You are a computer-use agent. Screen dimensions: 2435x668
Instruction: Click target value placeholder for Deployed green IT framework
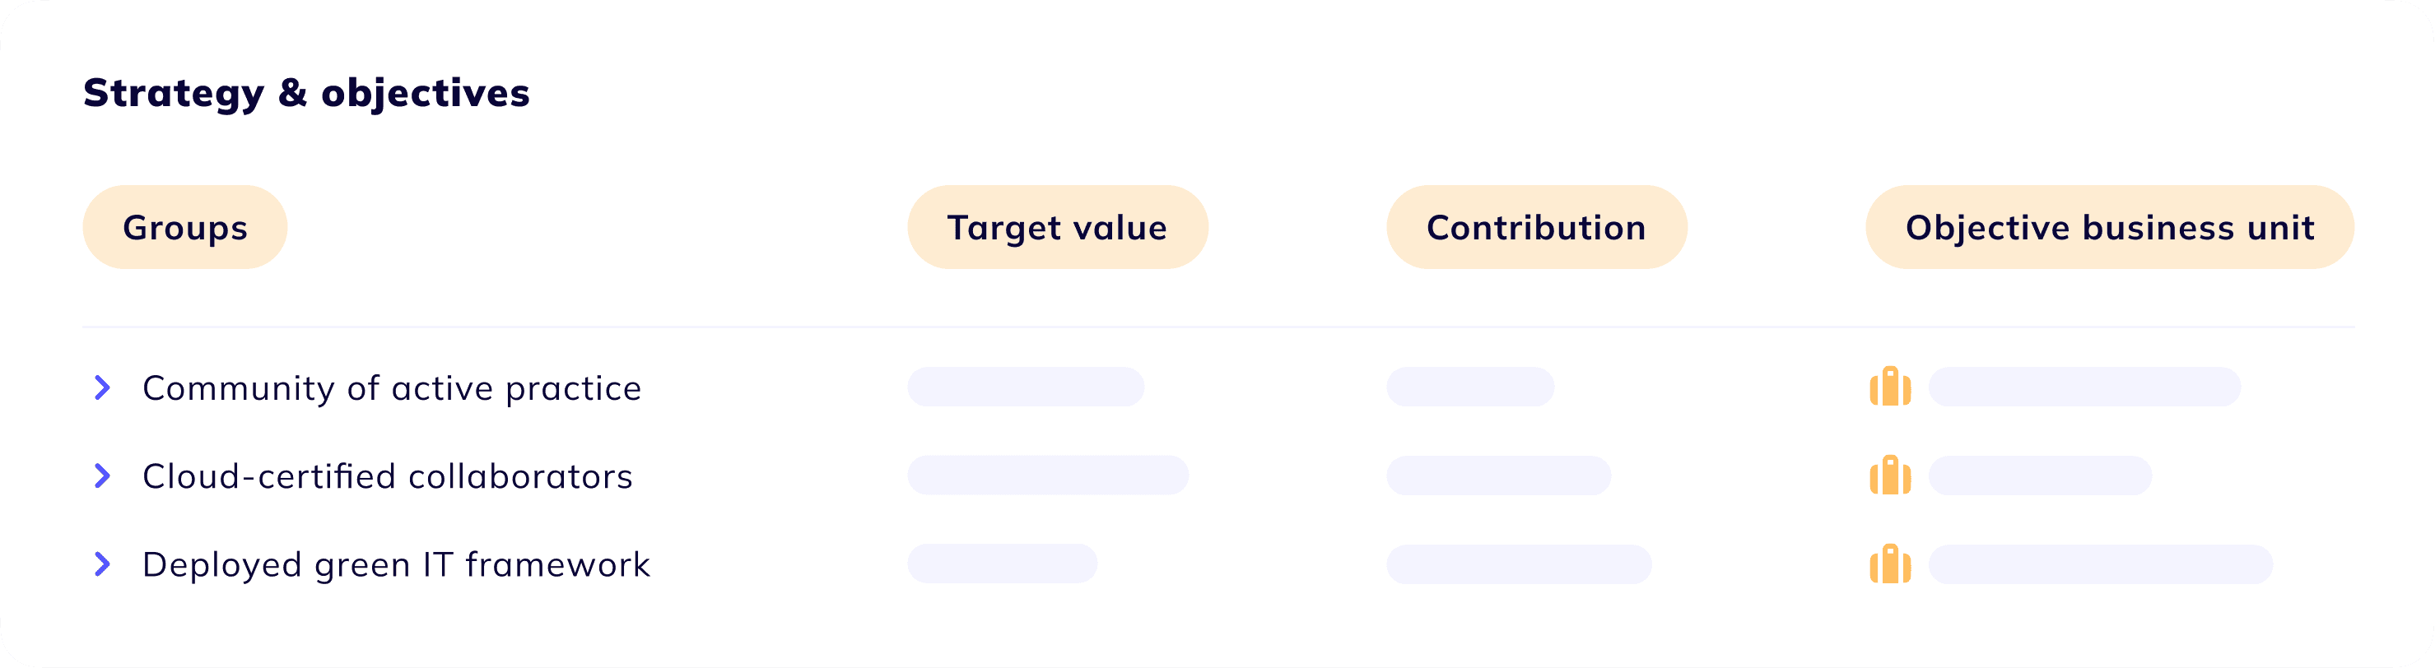click(1002, 564)
